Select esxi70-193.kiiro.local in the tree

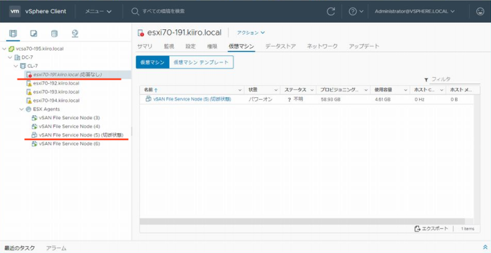56,92
